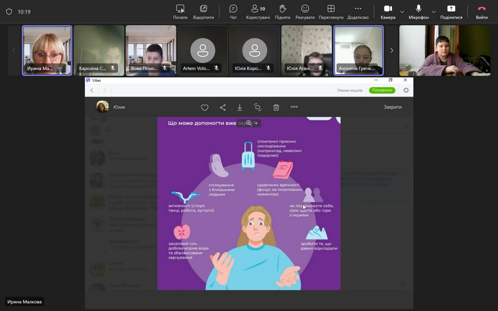Screen dimensions: 498x311
Task: Delete the image with trash icon
Action: pyautogui.click(x=276, y=107)
